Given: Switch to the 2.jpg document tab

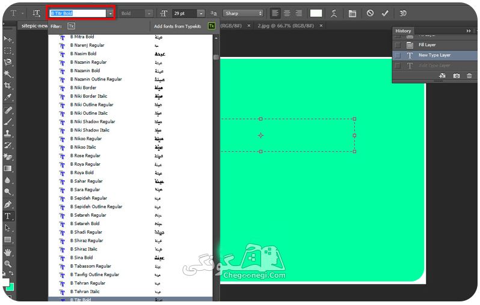Looking at the screenshot, I should coord(285,26).
